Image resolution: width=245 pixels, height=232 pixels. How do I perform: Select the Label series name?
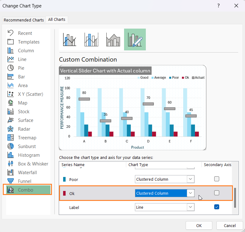coord(74,208)
